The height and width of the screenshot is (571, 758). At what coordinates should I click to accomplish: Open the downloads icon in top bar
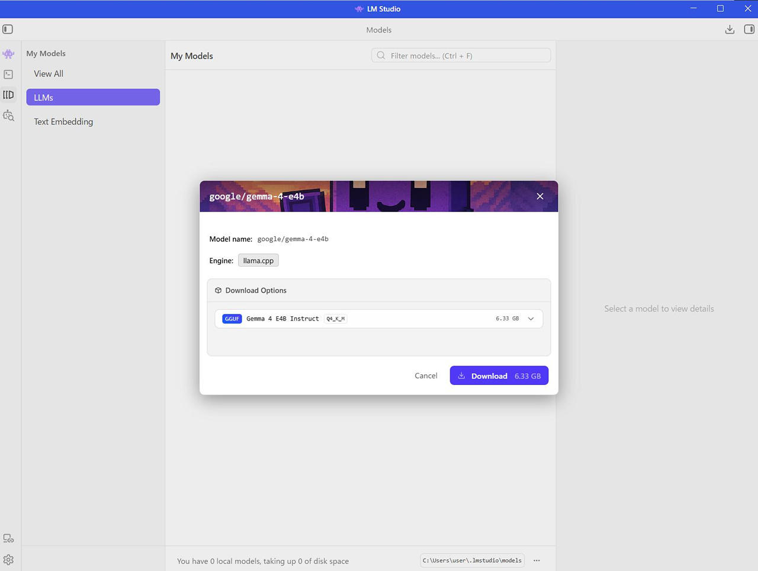[730, 29]
